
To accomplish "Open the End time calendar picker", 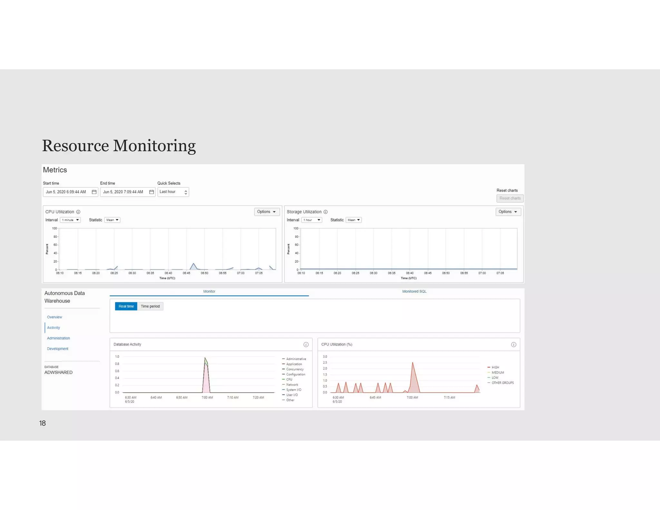I will tap(151, 192).
